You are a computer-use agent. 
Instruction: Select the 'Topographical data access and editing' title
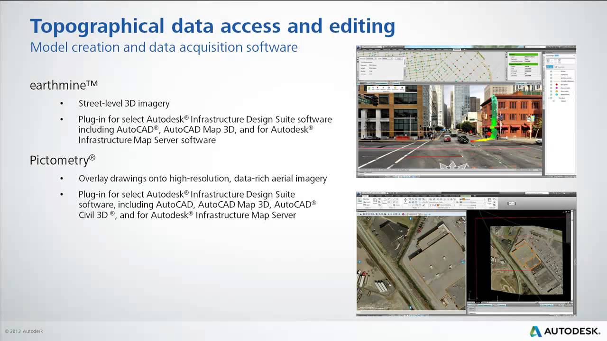pyautogui.click(x=212, y=27)
